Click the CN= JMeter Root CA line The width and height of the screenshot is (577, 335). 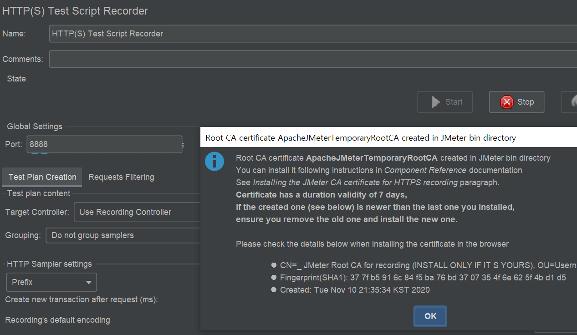429,265
